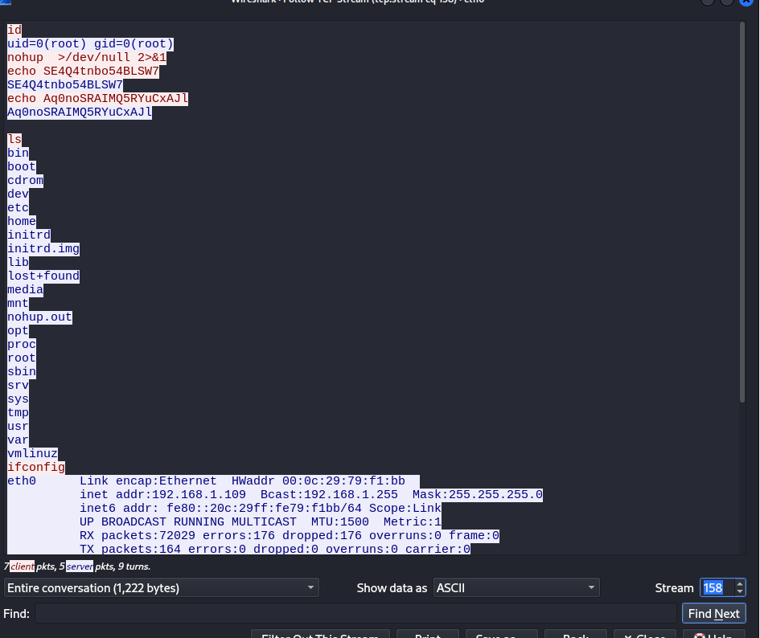Click the 'ls' command line

(x=14, y=140)
